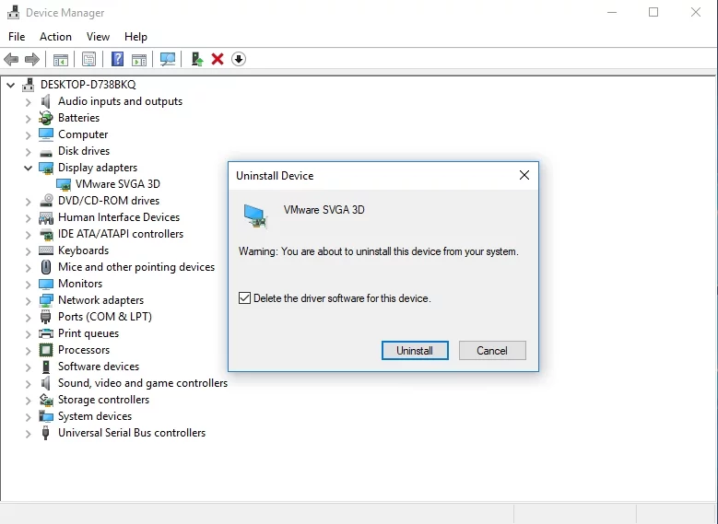Select the Processors chip icon

[x=46, y=350]
